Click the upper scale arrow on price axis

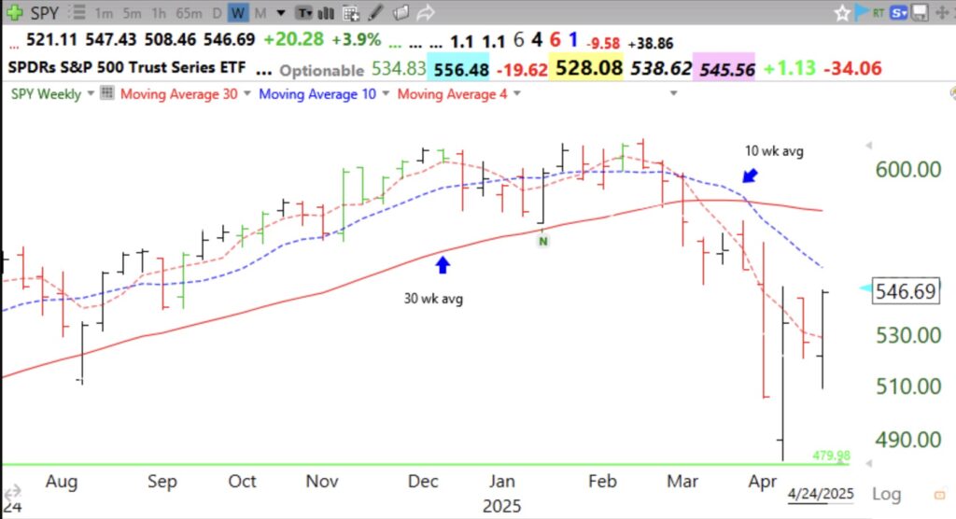869,145
